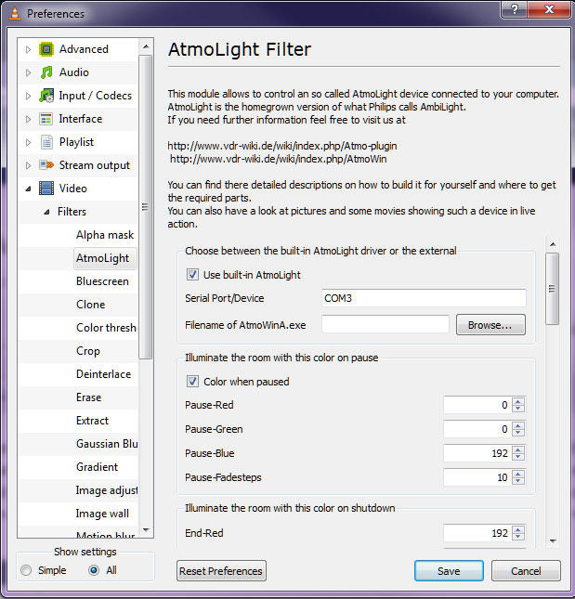
Task: Open Color threshold filter settings
Action: (x=106, y=328)
